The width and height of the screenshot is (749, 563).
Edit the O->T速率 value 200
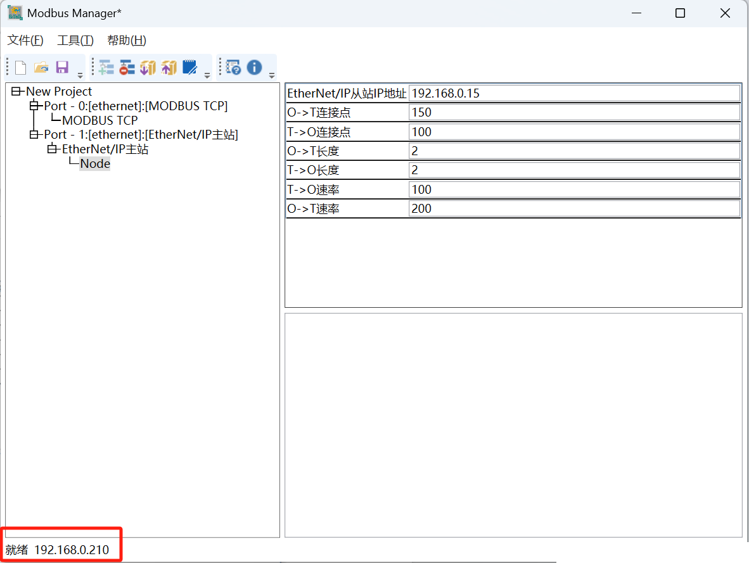[575, 209]
